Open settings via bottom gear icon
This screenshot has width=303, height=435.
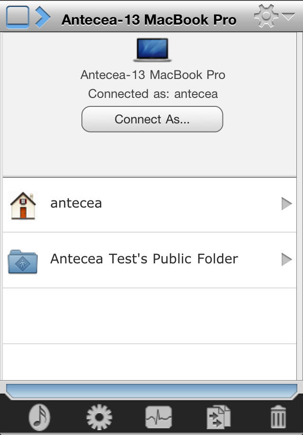tap(99, 417)
